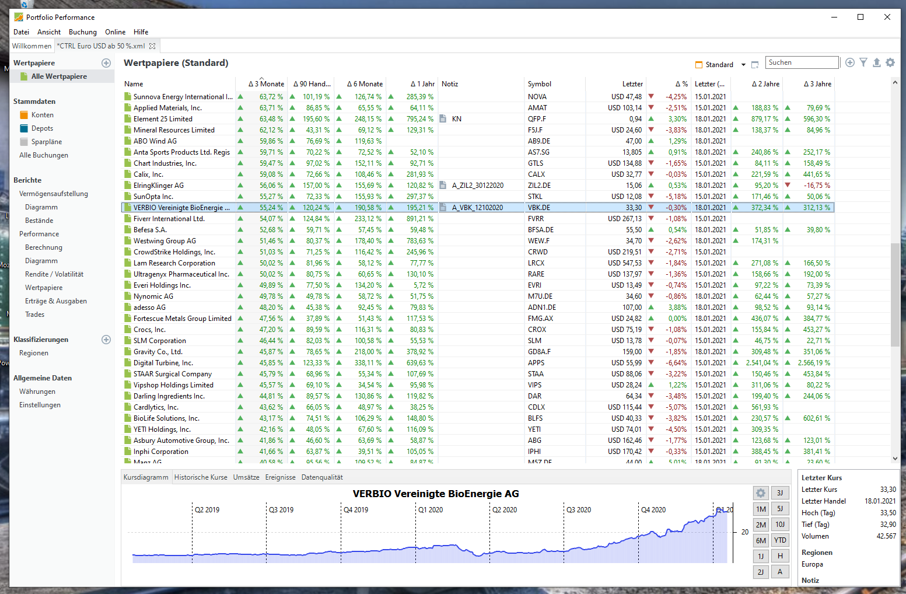Screen dimensions: 906x594
Task: Click the new view window icon beside Standard
Action: click(755, 65)
